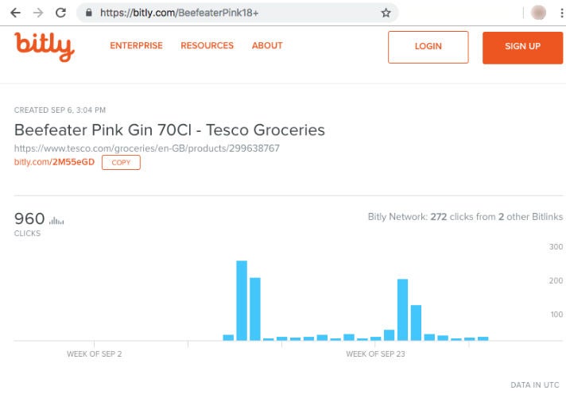
Task: Open the Tesco groceries product URL
Action: tap(147, 149)
